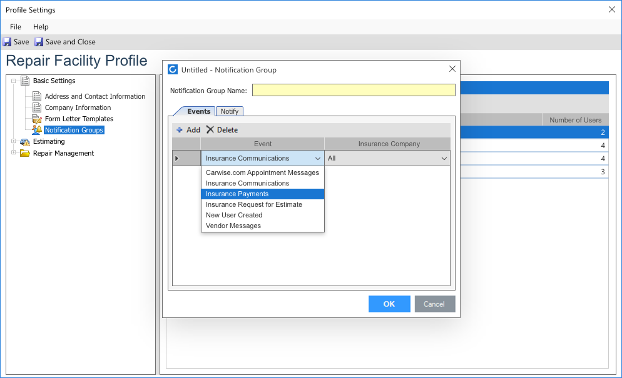Switch to the Notify tab
The width and height of the screenshot is (622, 378).
[230, 111]
